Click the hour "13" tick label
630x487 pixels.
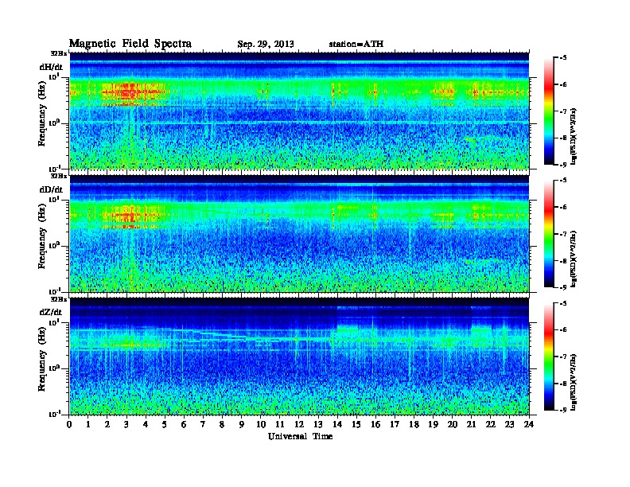318,425
